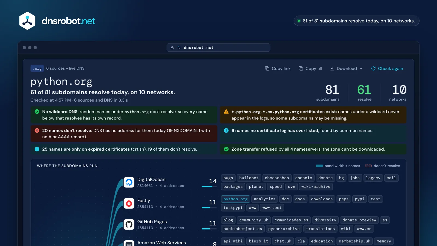437x246 pixels.
Task: Click the 'wiki-archive' subdomain tag
Action: 316,187
